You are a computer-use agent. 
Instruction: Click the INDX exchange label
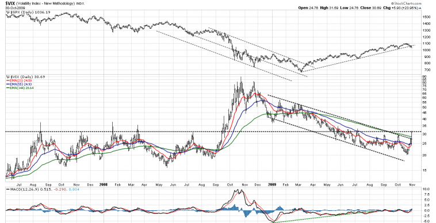pos(81,3)
